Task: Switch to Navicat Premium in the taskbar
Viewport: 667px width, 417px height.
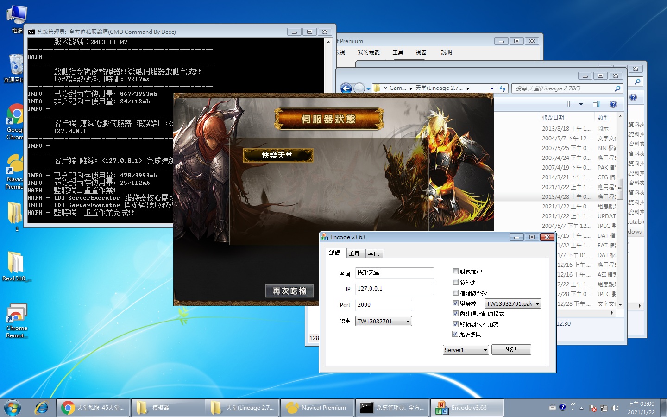Action: click(x=317, y=408)
